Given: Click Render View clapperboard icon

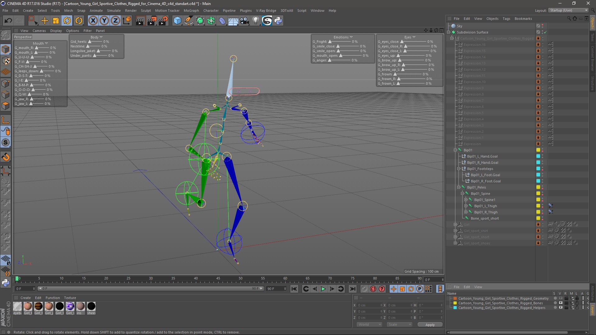Looking at the screenshot, I should (x=140, y=21).
